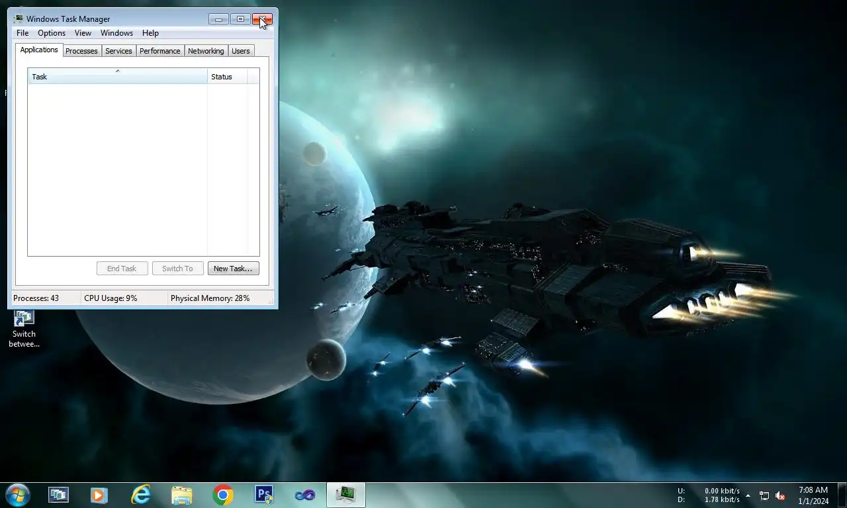
Task: Click the 0.00 kbit/s upload speed readout
Action: click(x=722, y=491)
